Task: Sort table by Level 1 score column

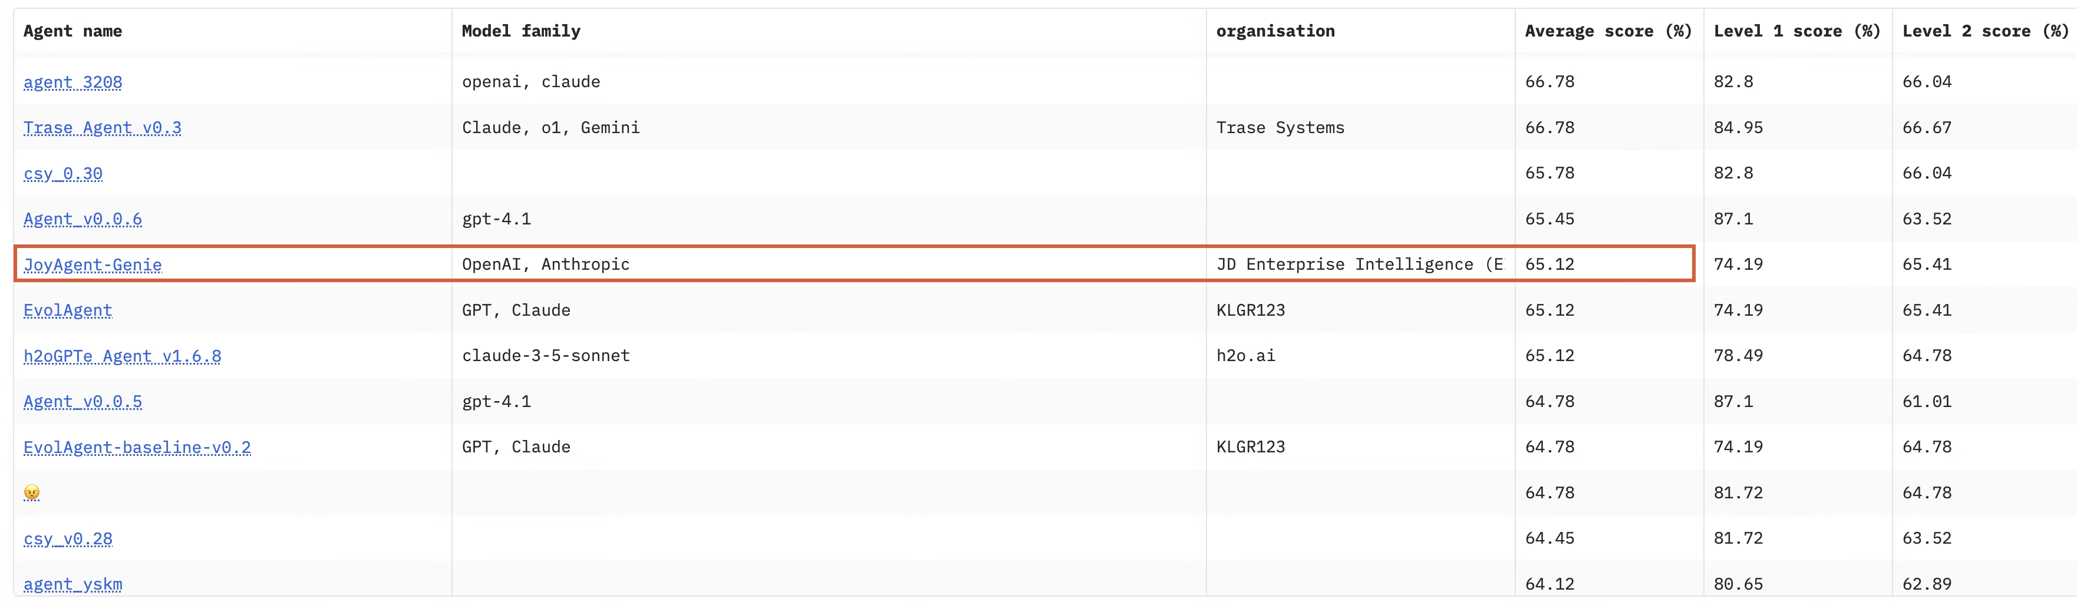Action: pyautogui.click(x=1796, y=31)
